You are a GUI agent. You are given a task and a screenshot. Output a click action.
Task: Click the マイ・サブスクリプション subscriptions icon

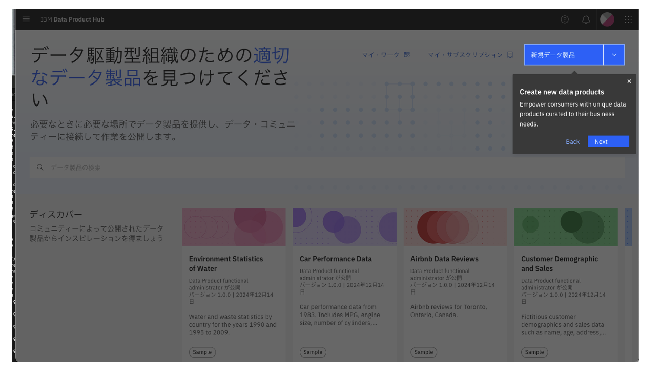coord(509,55)
